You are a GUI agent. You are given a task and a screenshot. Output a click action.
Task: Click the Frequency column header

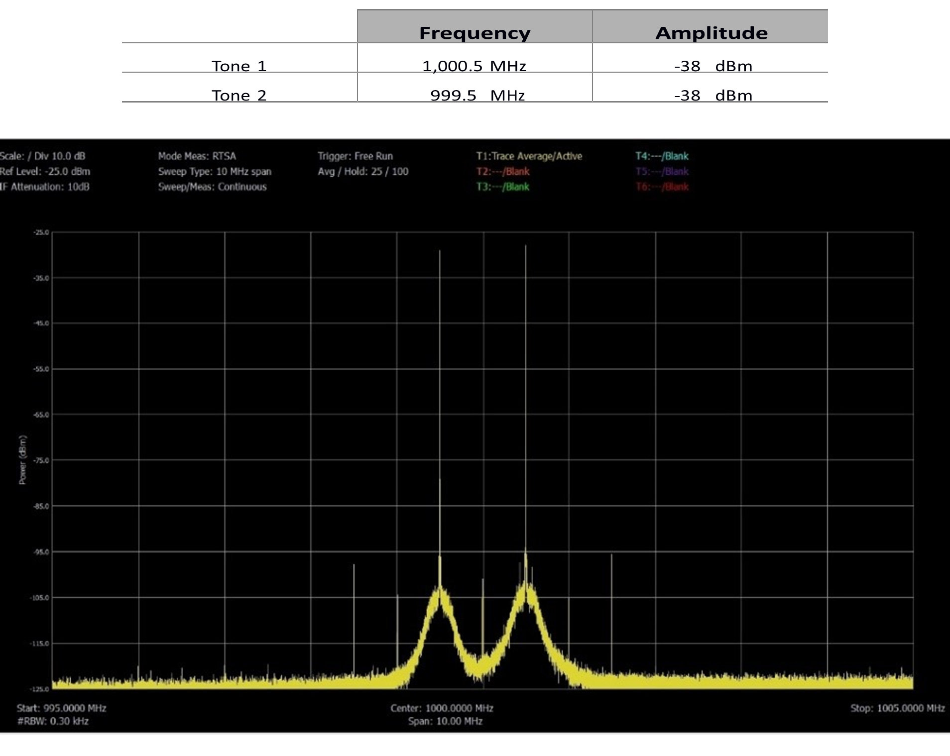pyautogui.click(x=475, y=26)
